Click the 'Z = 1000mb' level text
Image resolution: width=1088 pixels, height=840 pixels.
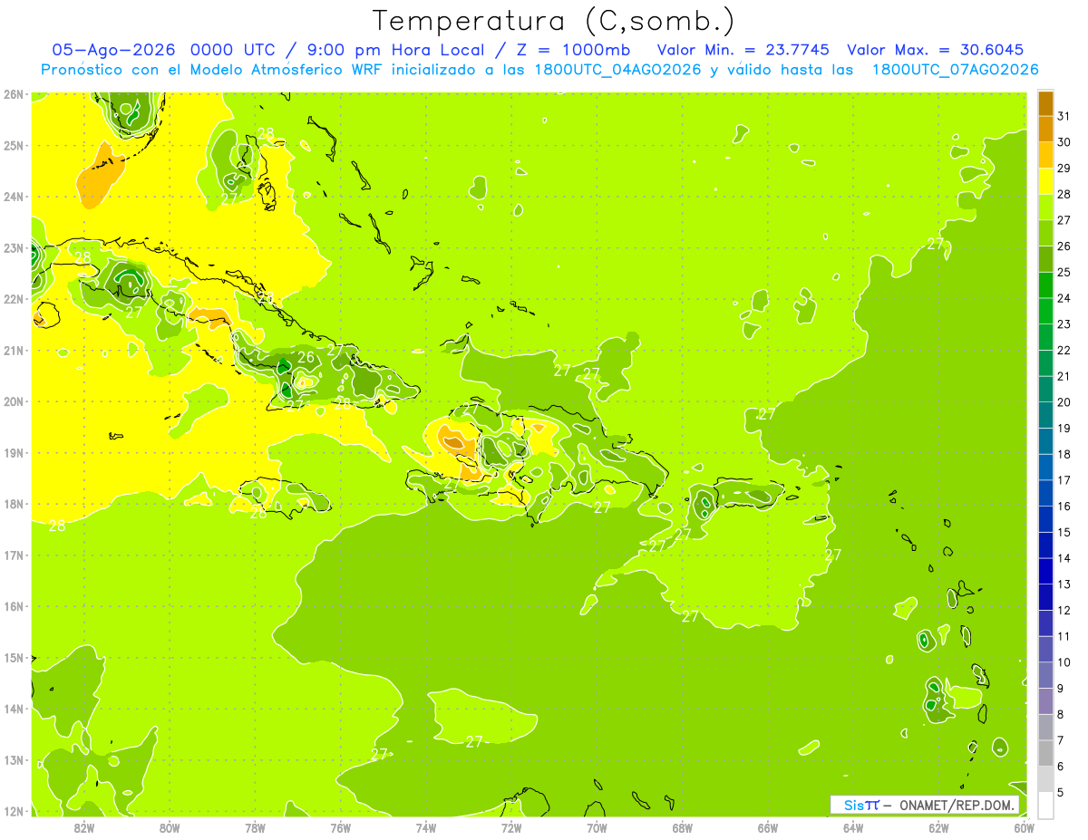tap(573, 50)
